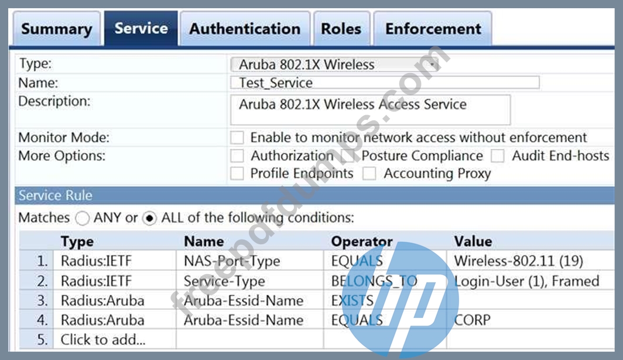Check the Authorization option
Viewport: 623px width, 360px height.
[237, 156]
